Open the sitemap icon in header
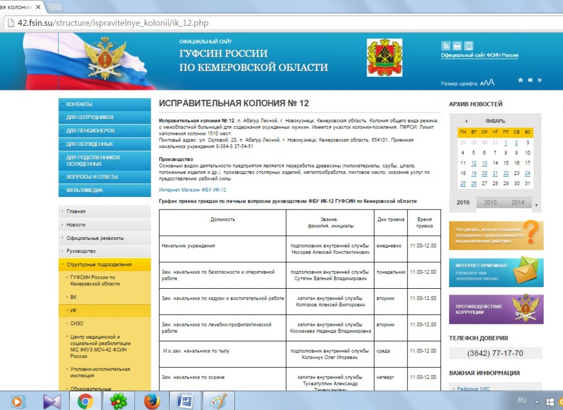 tap(539, 80)
